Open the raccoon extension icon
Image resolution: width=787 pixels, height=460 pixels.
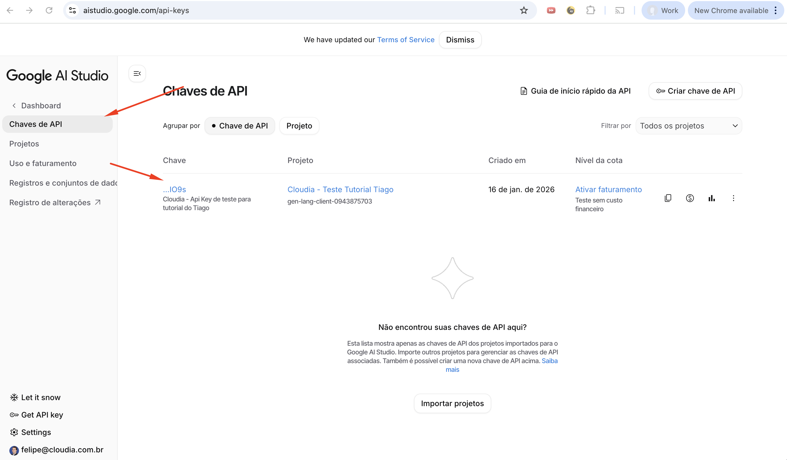[x=571, y=10]
